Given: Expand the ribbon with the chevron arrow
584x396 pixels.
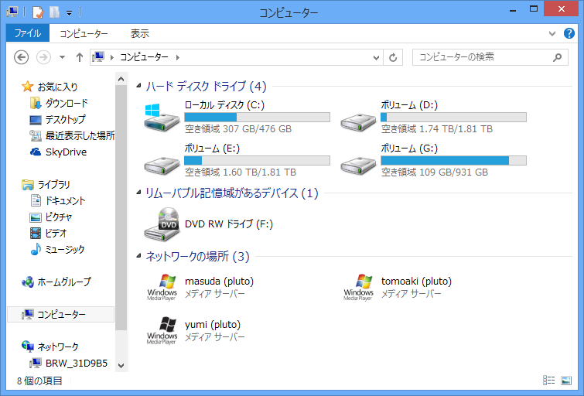Looking at the screenshot, I should (x=555, y=34).
